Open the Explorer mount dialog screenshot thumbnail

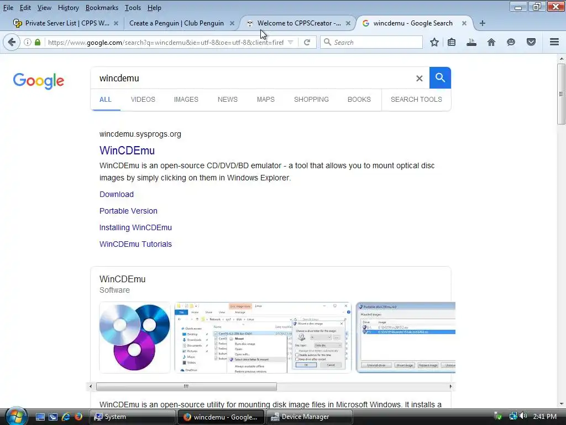coord(263,338)
